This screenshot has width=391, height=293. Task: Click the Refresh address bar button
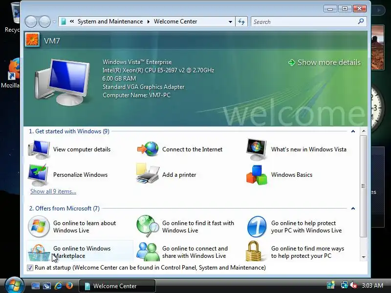pyautogui.click(x=241, y=21)
